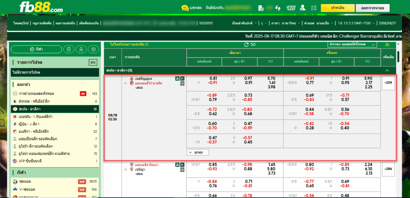The width and height of the screenshot is (410, 198).
Task: Open Germany 1. Bundesliga in sidebar
Action: coord(55,116)
